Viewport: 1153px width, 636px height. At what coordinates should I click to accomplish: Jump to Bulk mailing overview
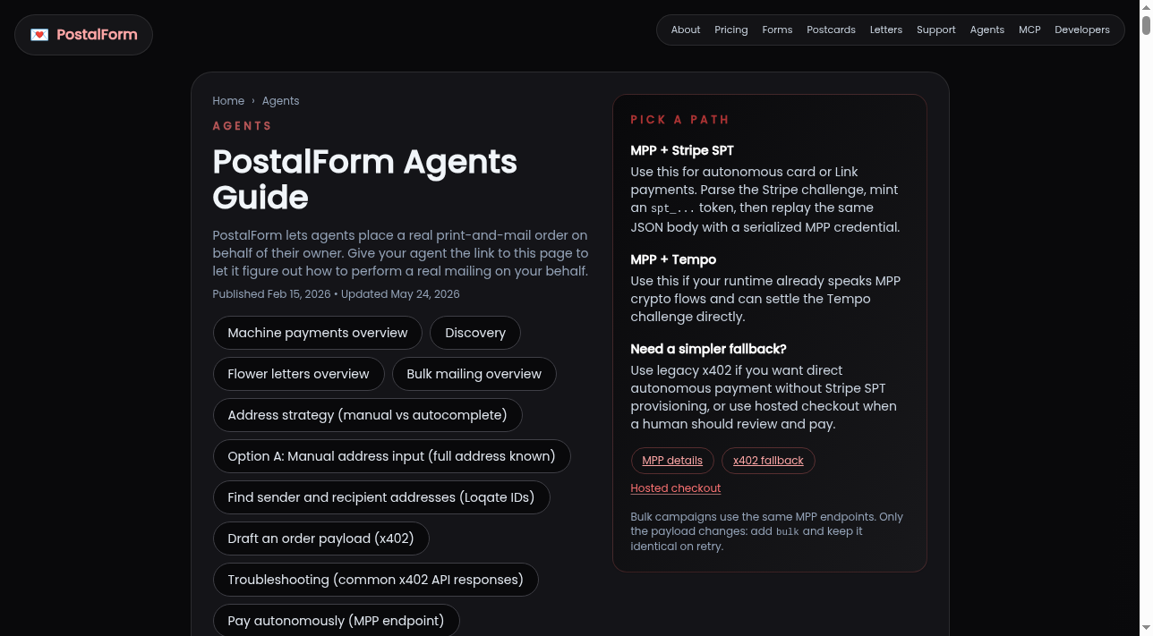click(474, 374)
